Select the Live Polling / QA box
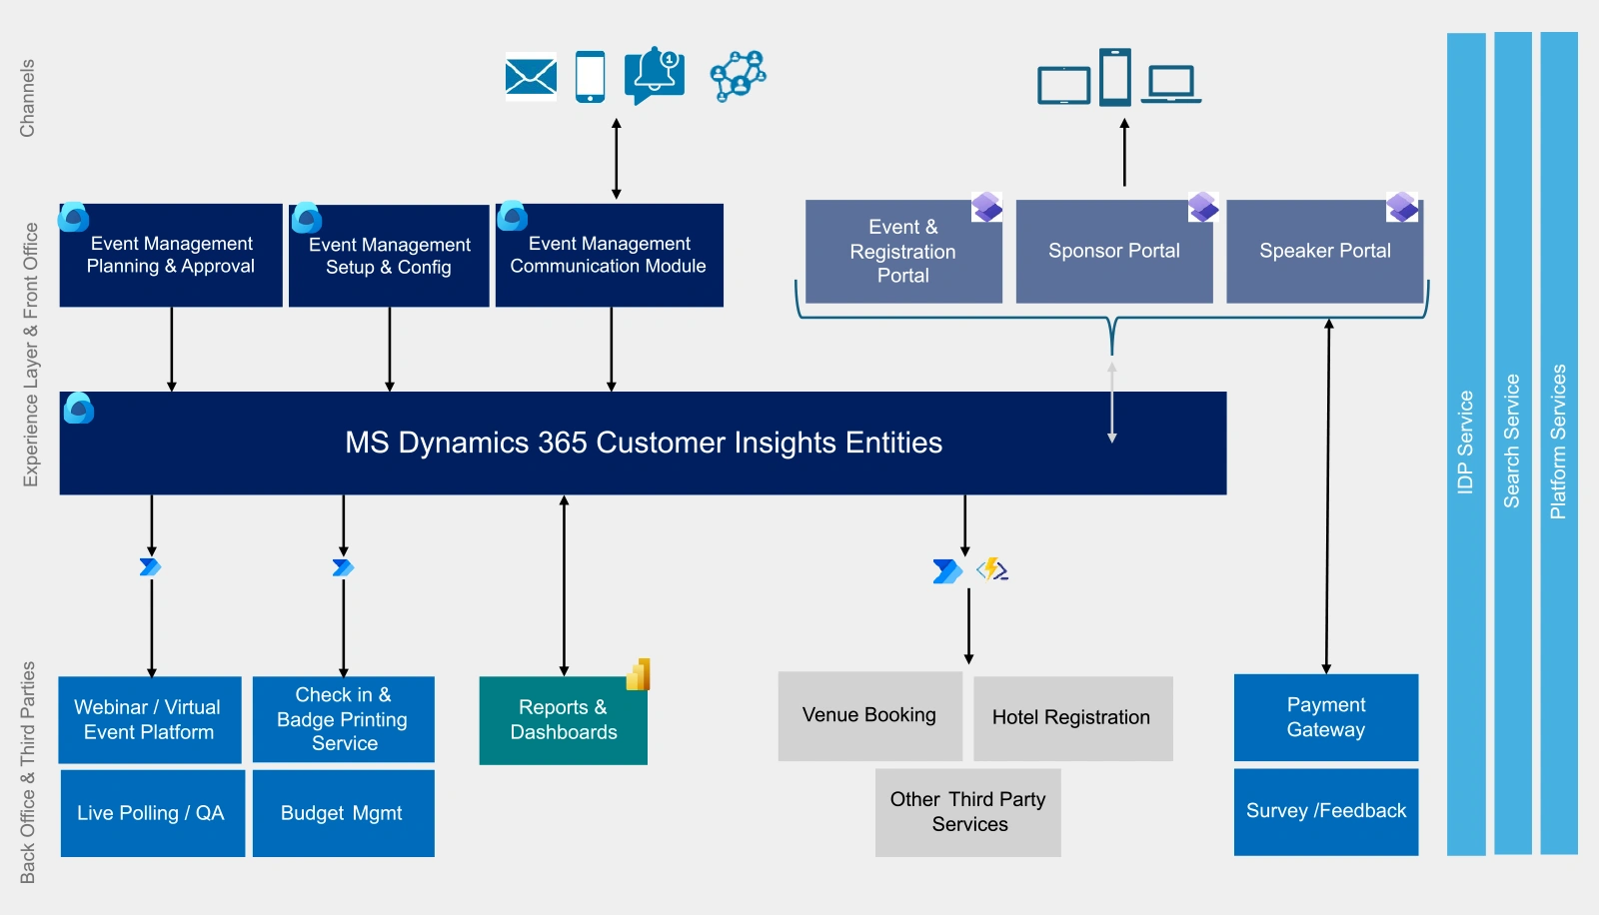Image resolution: width=1599 pixels, height=915 pixels. [x=153, y=813]
